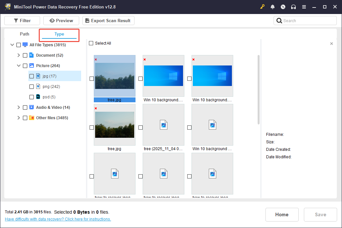
Task: Expand the Document category arrow
Action: pos(19,55)
